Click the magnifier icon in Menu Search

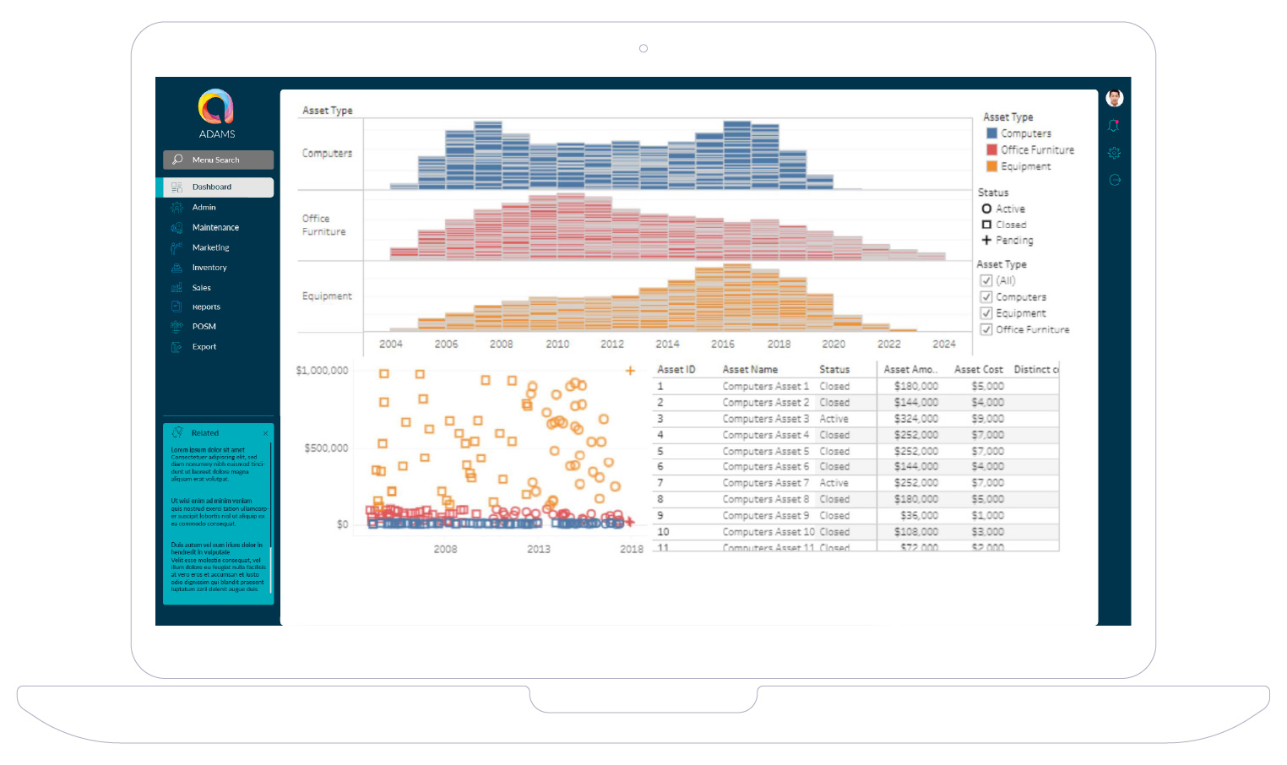(177, 160)
